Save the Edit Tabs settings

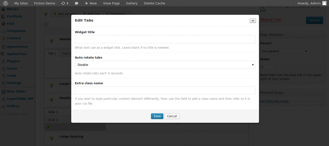click(x=157, y=116)
